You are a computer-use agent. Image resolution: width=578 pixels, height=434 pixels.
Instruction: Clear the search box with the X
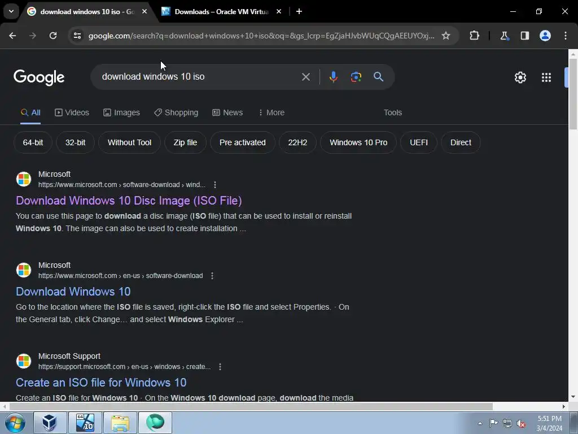(305, 77)
